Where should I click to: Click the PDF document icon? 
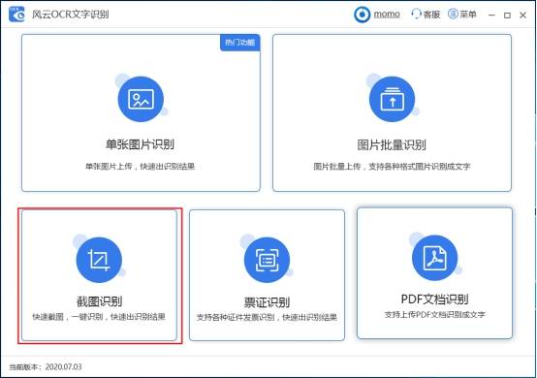point(434,258)
